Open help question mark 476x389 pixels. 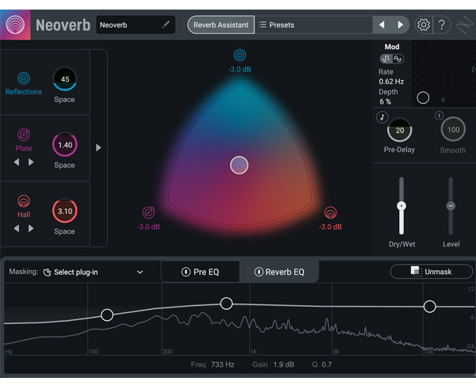coord(442,25)
